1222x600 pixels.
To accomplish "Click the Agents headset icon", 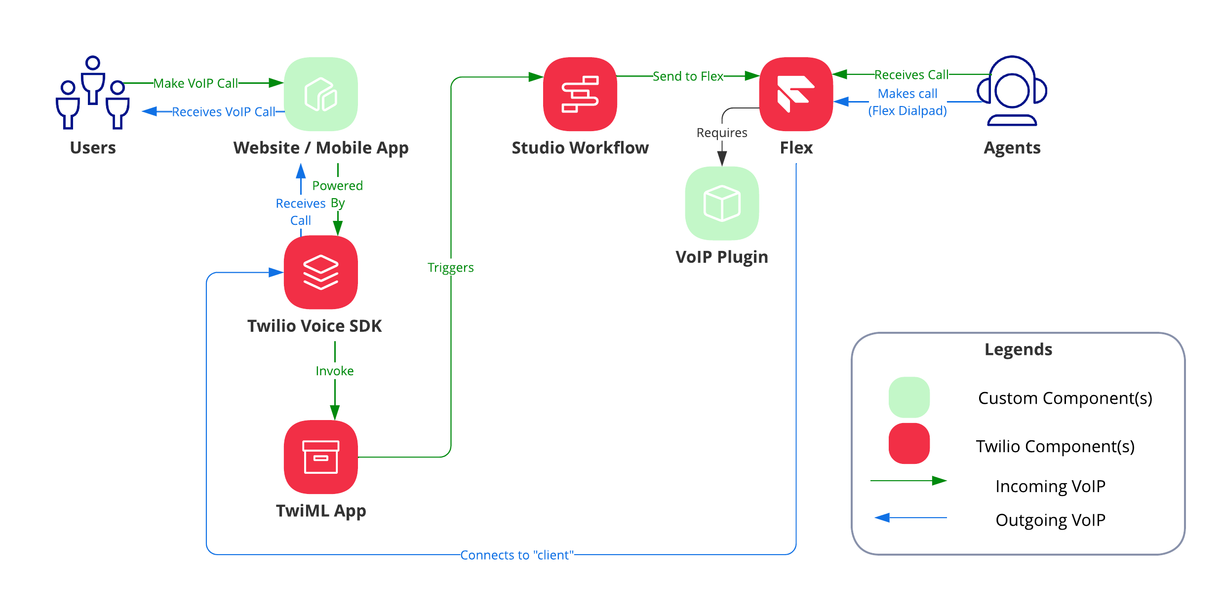I will pyautogui.click(x=1012, y=91).
